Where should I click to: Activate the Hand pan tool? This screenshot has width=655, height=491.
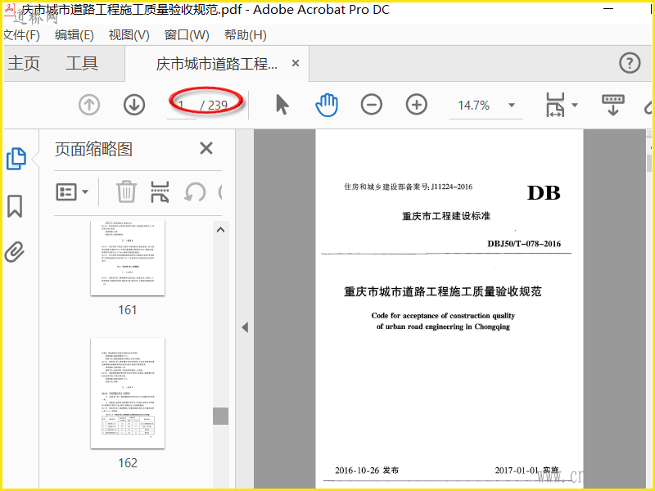pos(327,105)
